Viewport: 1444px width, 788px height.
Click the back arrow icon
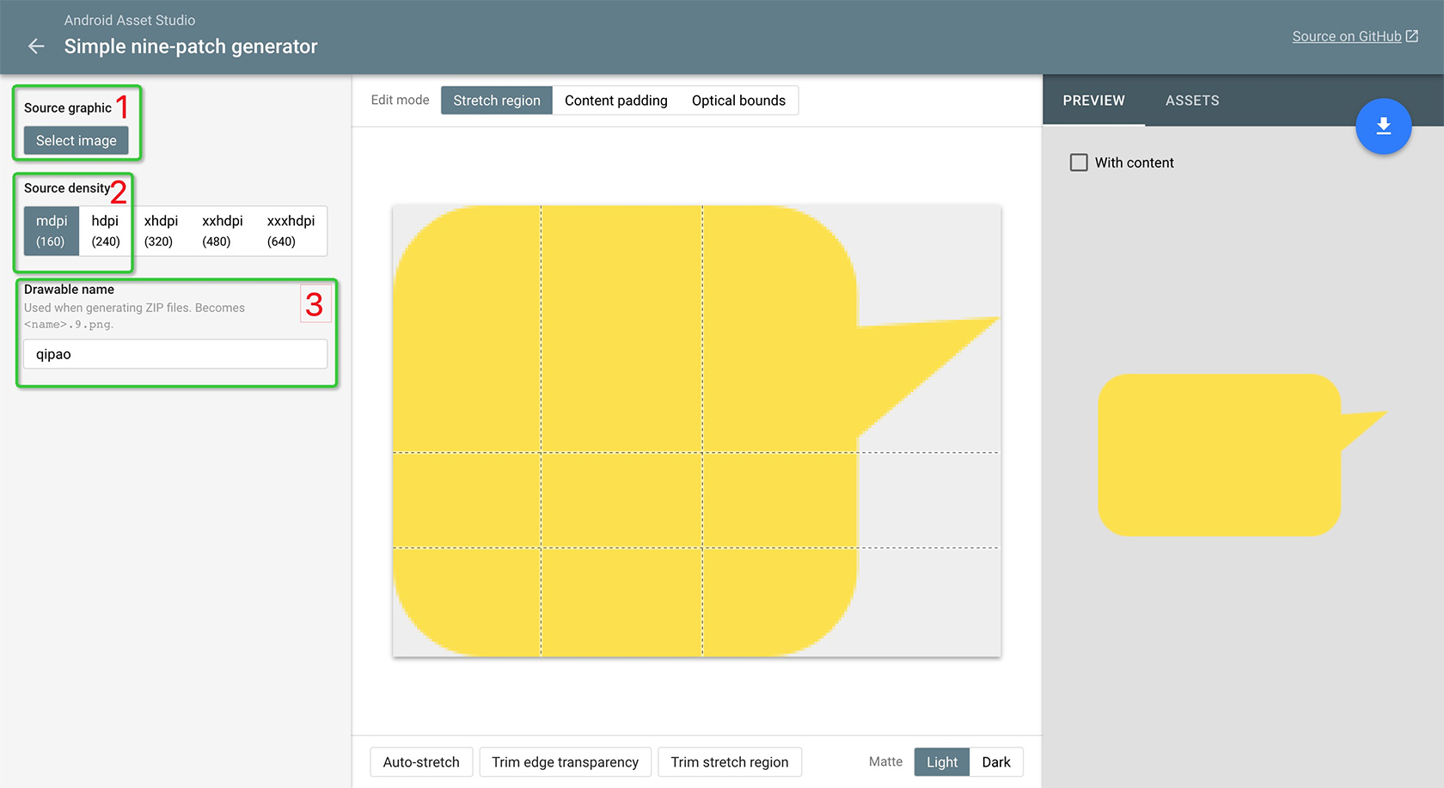pyautogui.click(x=36, y=46)
